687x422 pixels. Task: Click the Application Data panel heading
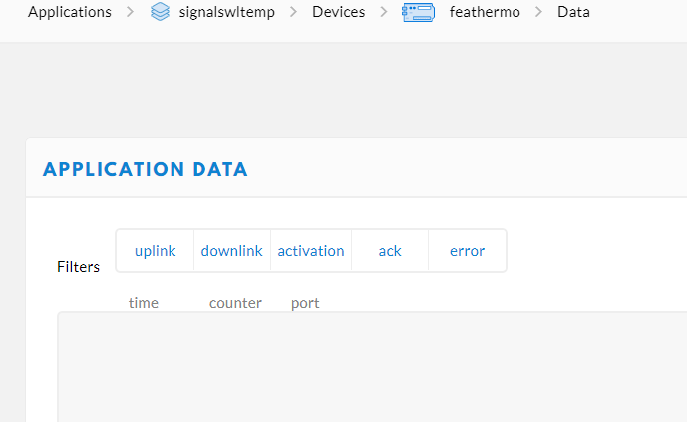click(x=146, y=169)
